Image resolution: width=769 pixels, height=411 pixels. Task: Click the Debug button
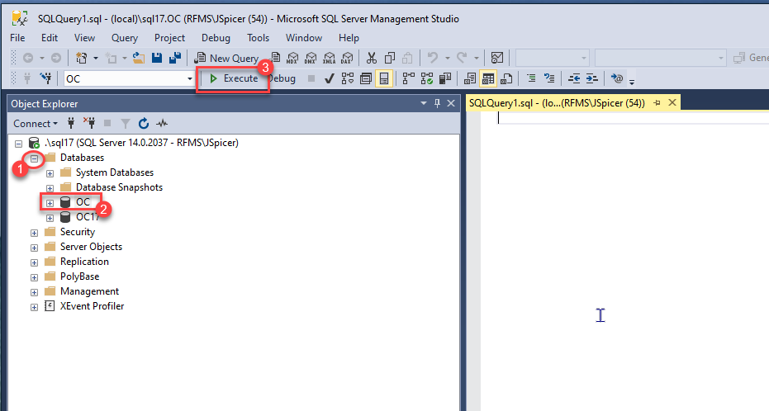282,78
